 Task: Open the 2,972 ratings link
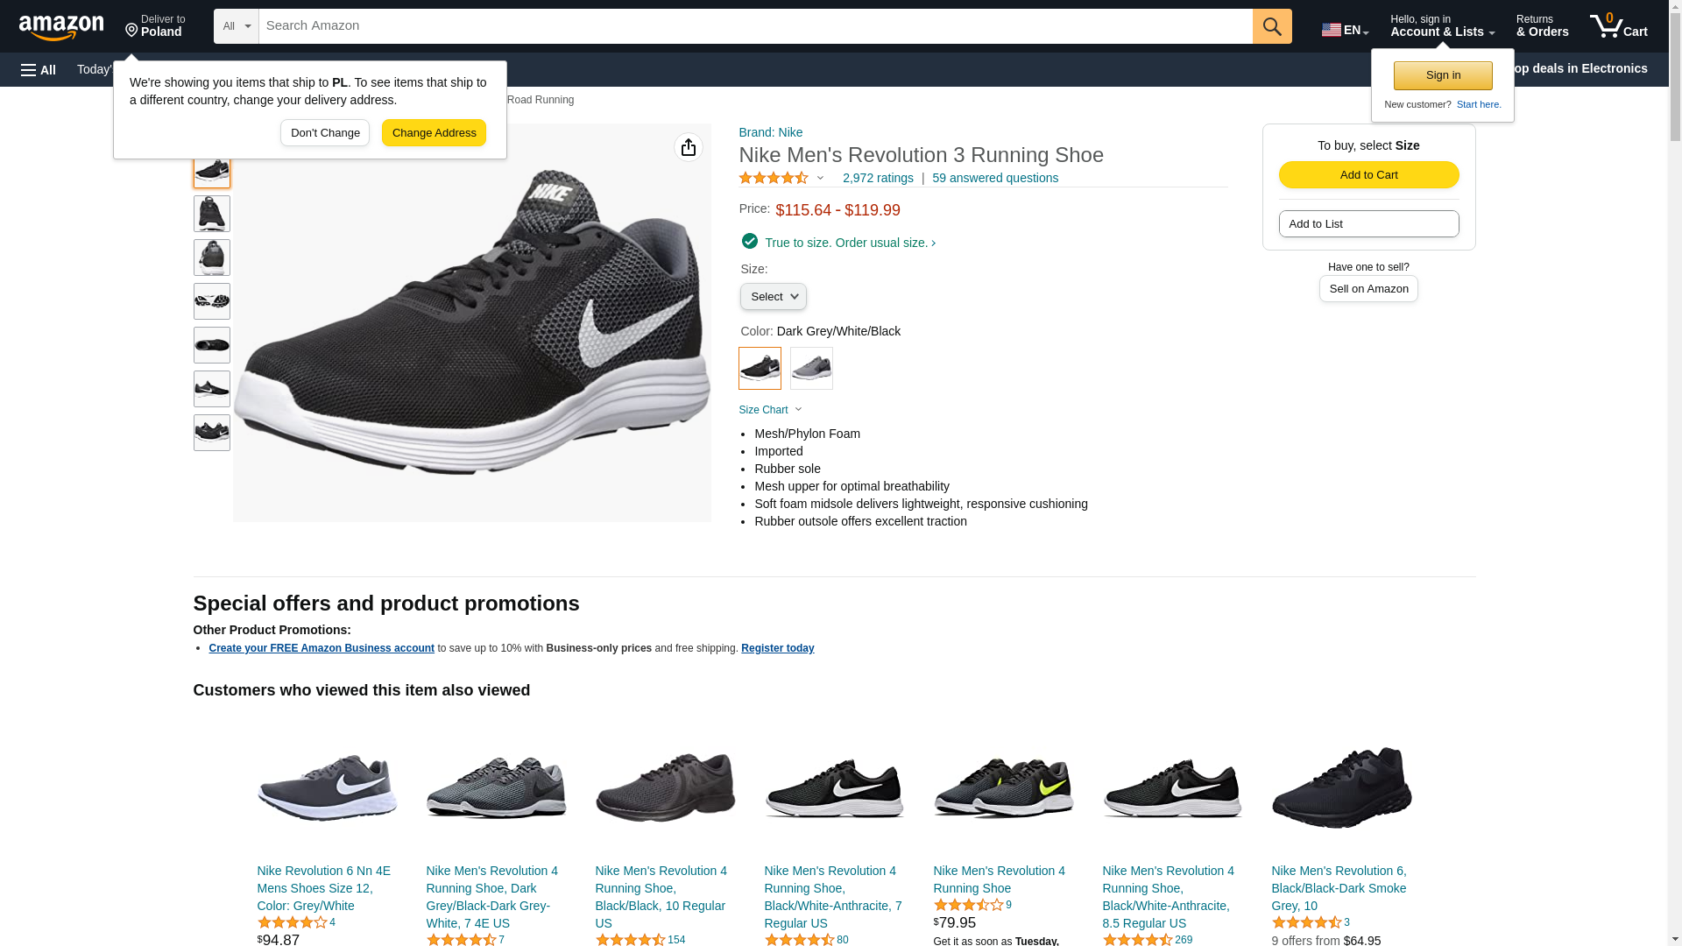click(x=878, y=178)
